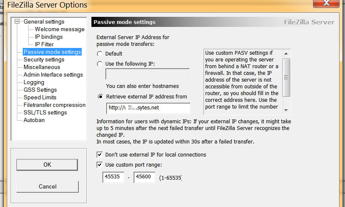Click the external IP retrieval URL field
The height and width of the screenshot is (207, 345).
(x=147, y=108)
